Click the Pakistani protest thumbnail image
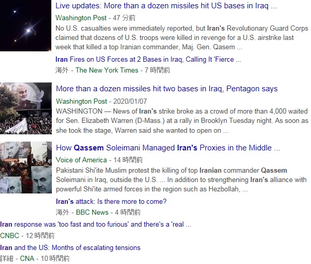The width and height of the screenshot is (311, 264). pyautogui.click(x=26, y=168)
